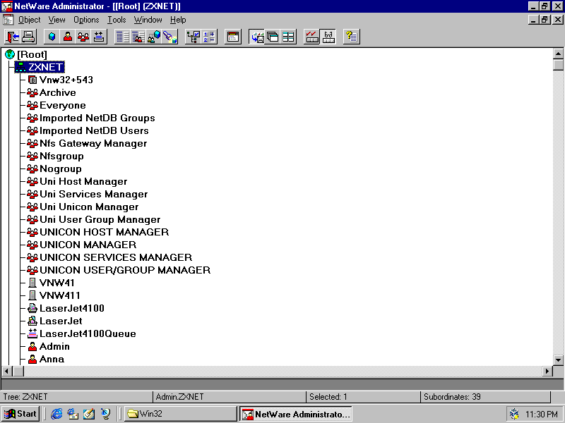Viewport: 565px width, 423px height.
Task: Click the question mark Help toolbar icon
Action: pos(351,37)
